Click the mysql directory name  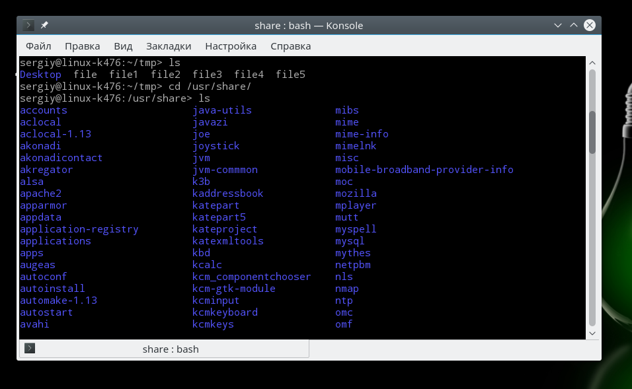click(350, 242)
